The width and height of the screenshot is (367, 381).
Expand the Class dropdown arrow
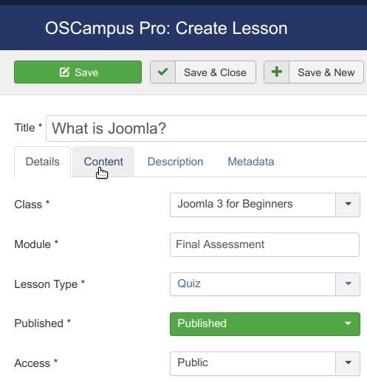click(348, 205)
